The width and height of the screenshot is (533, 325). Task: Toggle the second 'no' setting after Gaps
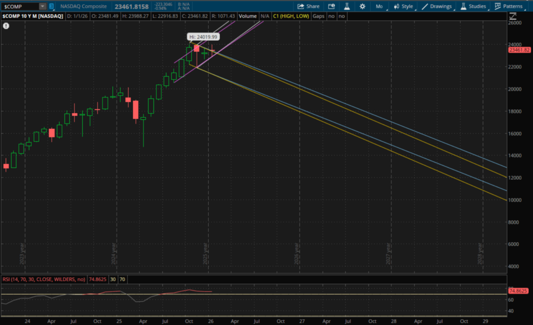[x=341, y=16]
